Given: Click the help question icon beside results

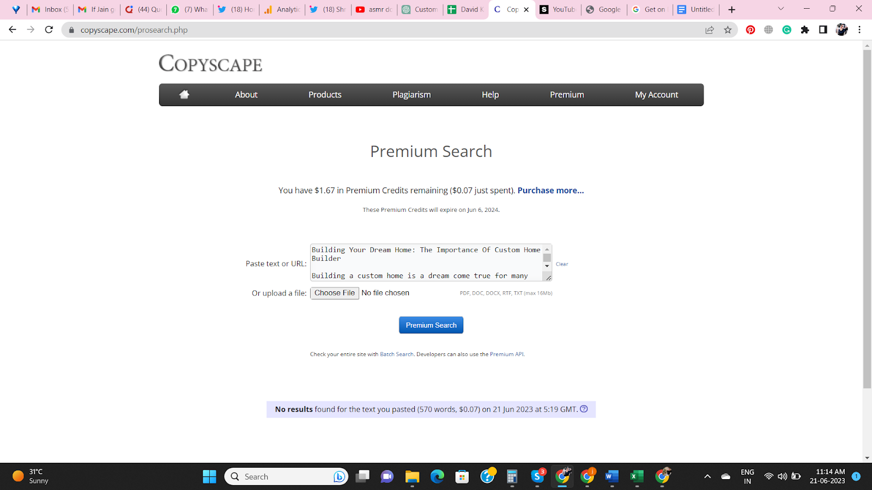Looking at the screenshot, I should pos(584,409).
